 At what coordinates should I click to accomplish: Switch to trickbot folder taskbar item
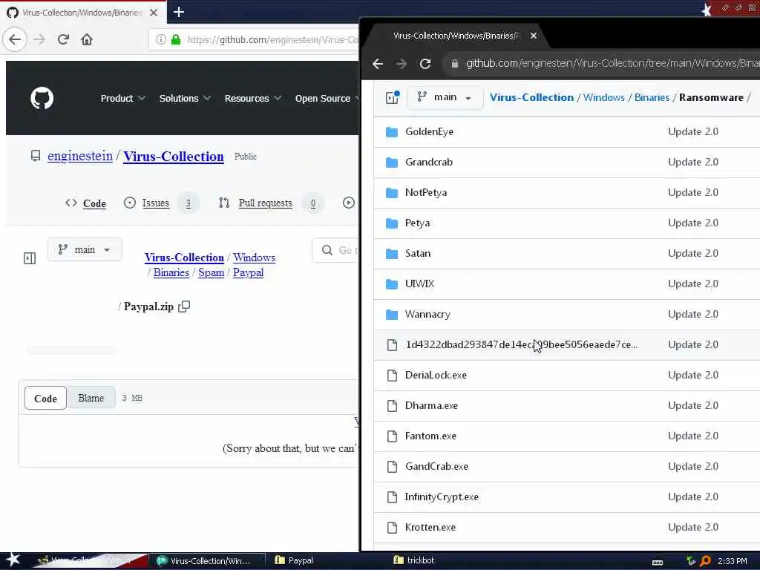pyautogui.click(x=414, y=560)
